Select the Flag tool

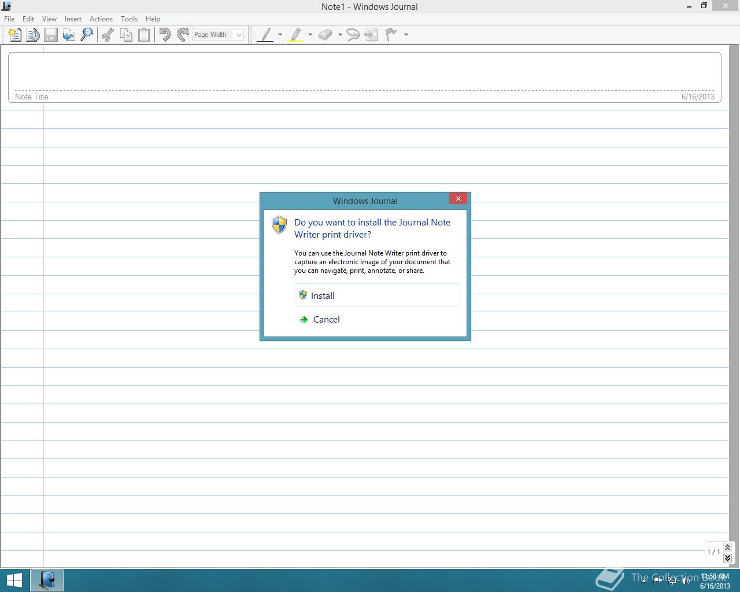click(x=391, y=35)
